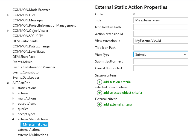Open the View Type dropdown
The height and width of the screenshot is (139, 196).
coord(160,55)
